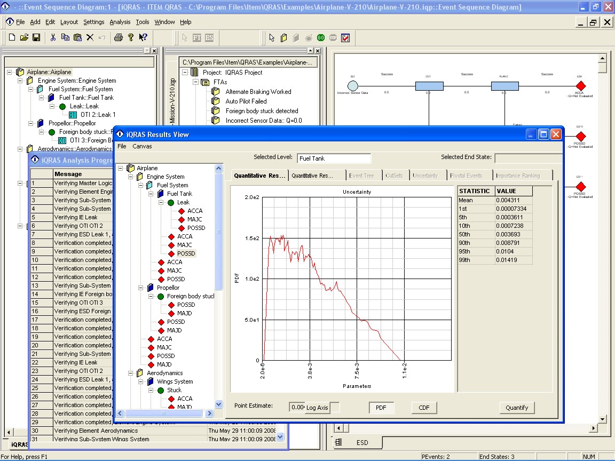Image resolution: width=615 pixels, height=461 pixels.
Task: Click the Copy toolbar icon
Action: [x=65, y=38]
